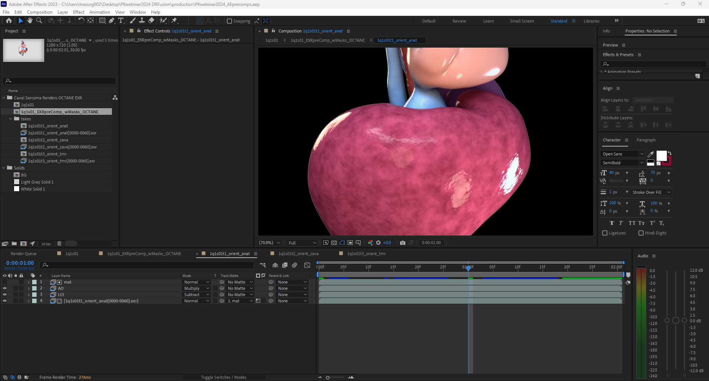Delete selected project item with trash icon
This screenshot has height=381, width=709.
(x=59, y=244)
